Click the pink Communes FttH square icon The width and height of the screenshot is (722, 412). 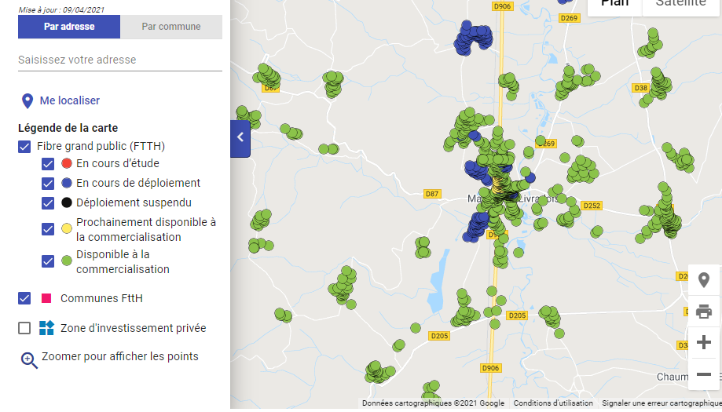tap(46, 298)
